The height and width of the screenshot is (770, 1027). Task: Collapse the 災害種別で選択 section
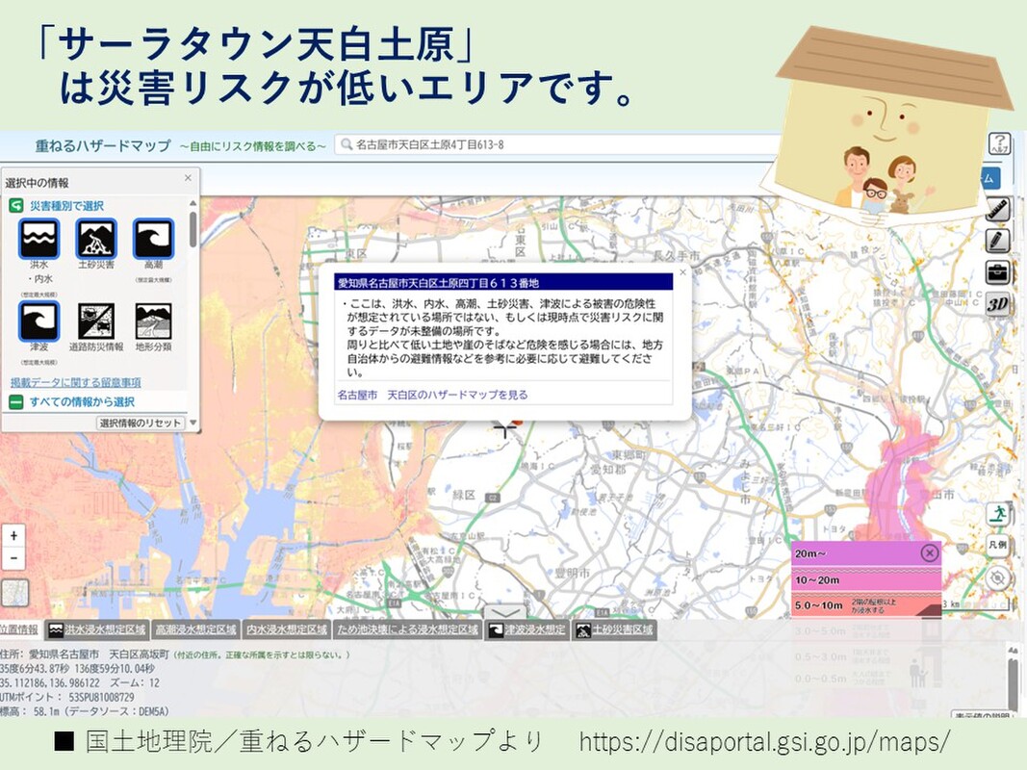[x=16, y=205]
